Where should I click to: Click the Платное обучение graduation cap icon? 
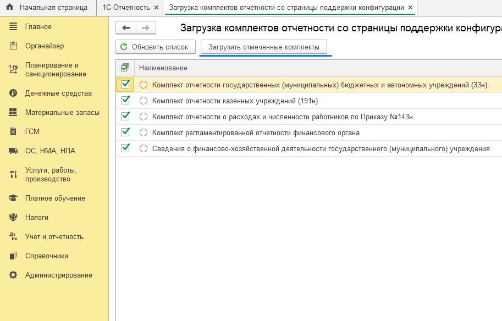tap(13, 198)
